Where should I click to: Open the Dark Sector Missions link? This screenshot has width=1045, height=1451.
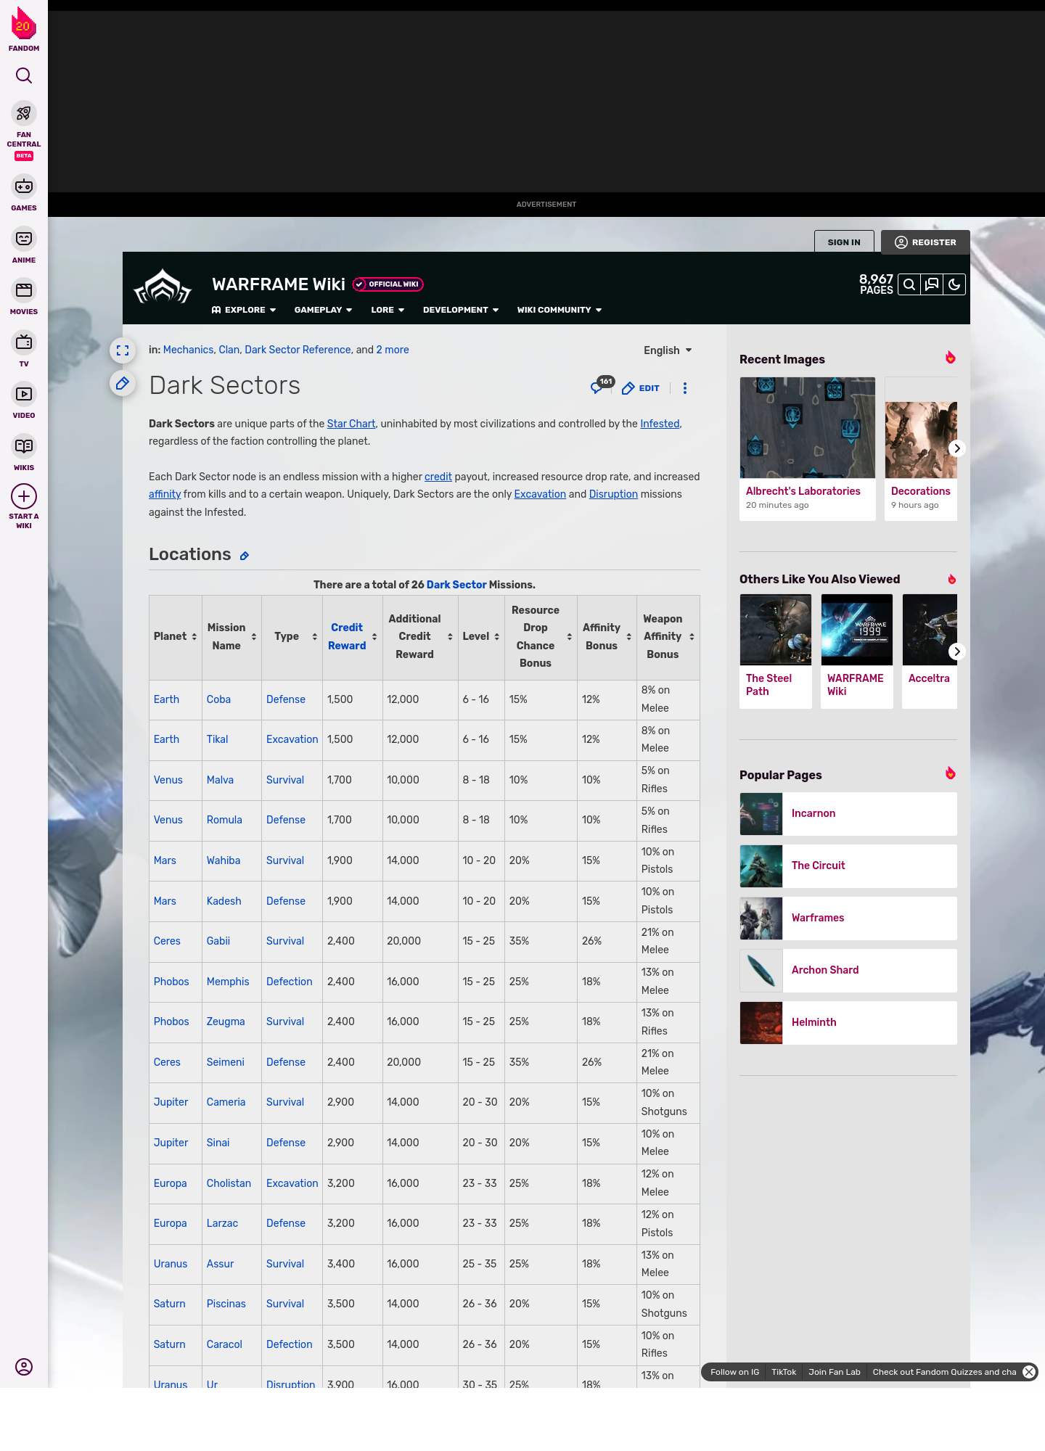tap(456, 585)
